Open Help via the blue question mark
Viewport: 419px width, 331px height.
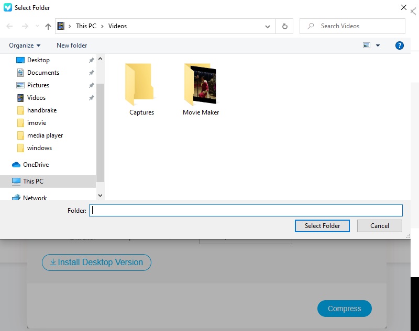click(399, 45)
